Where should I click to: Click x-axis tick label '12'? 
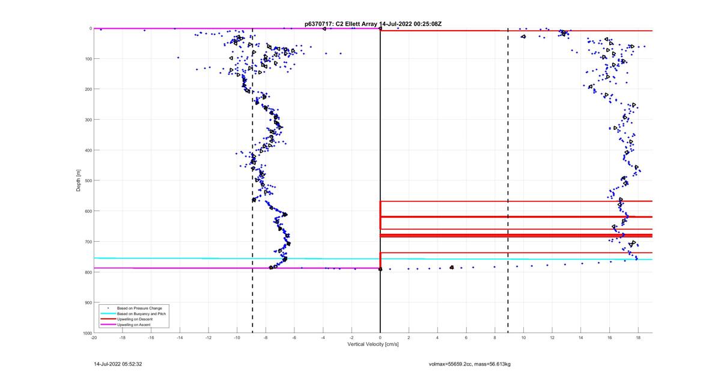(552, 337)
